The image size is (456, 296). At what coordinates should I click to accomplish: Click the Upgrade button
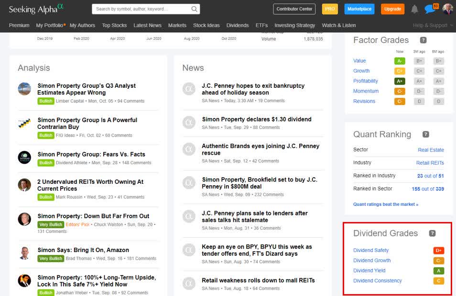point(392,9)
